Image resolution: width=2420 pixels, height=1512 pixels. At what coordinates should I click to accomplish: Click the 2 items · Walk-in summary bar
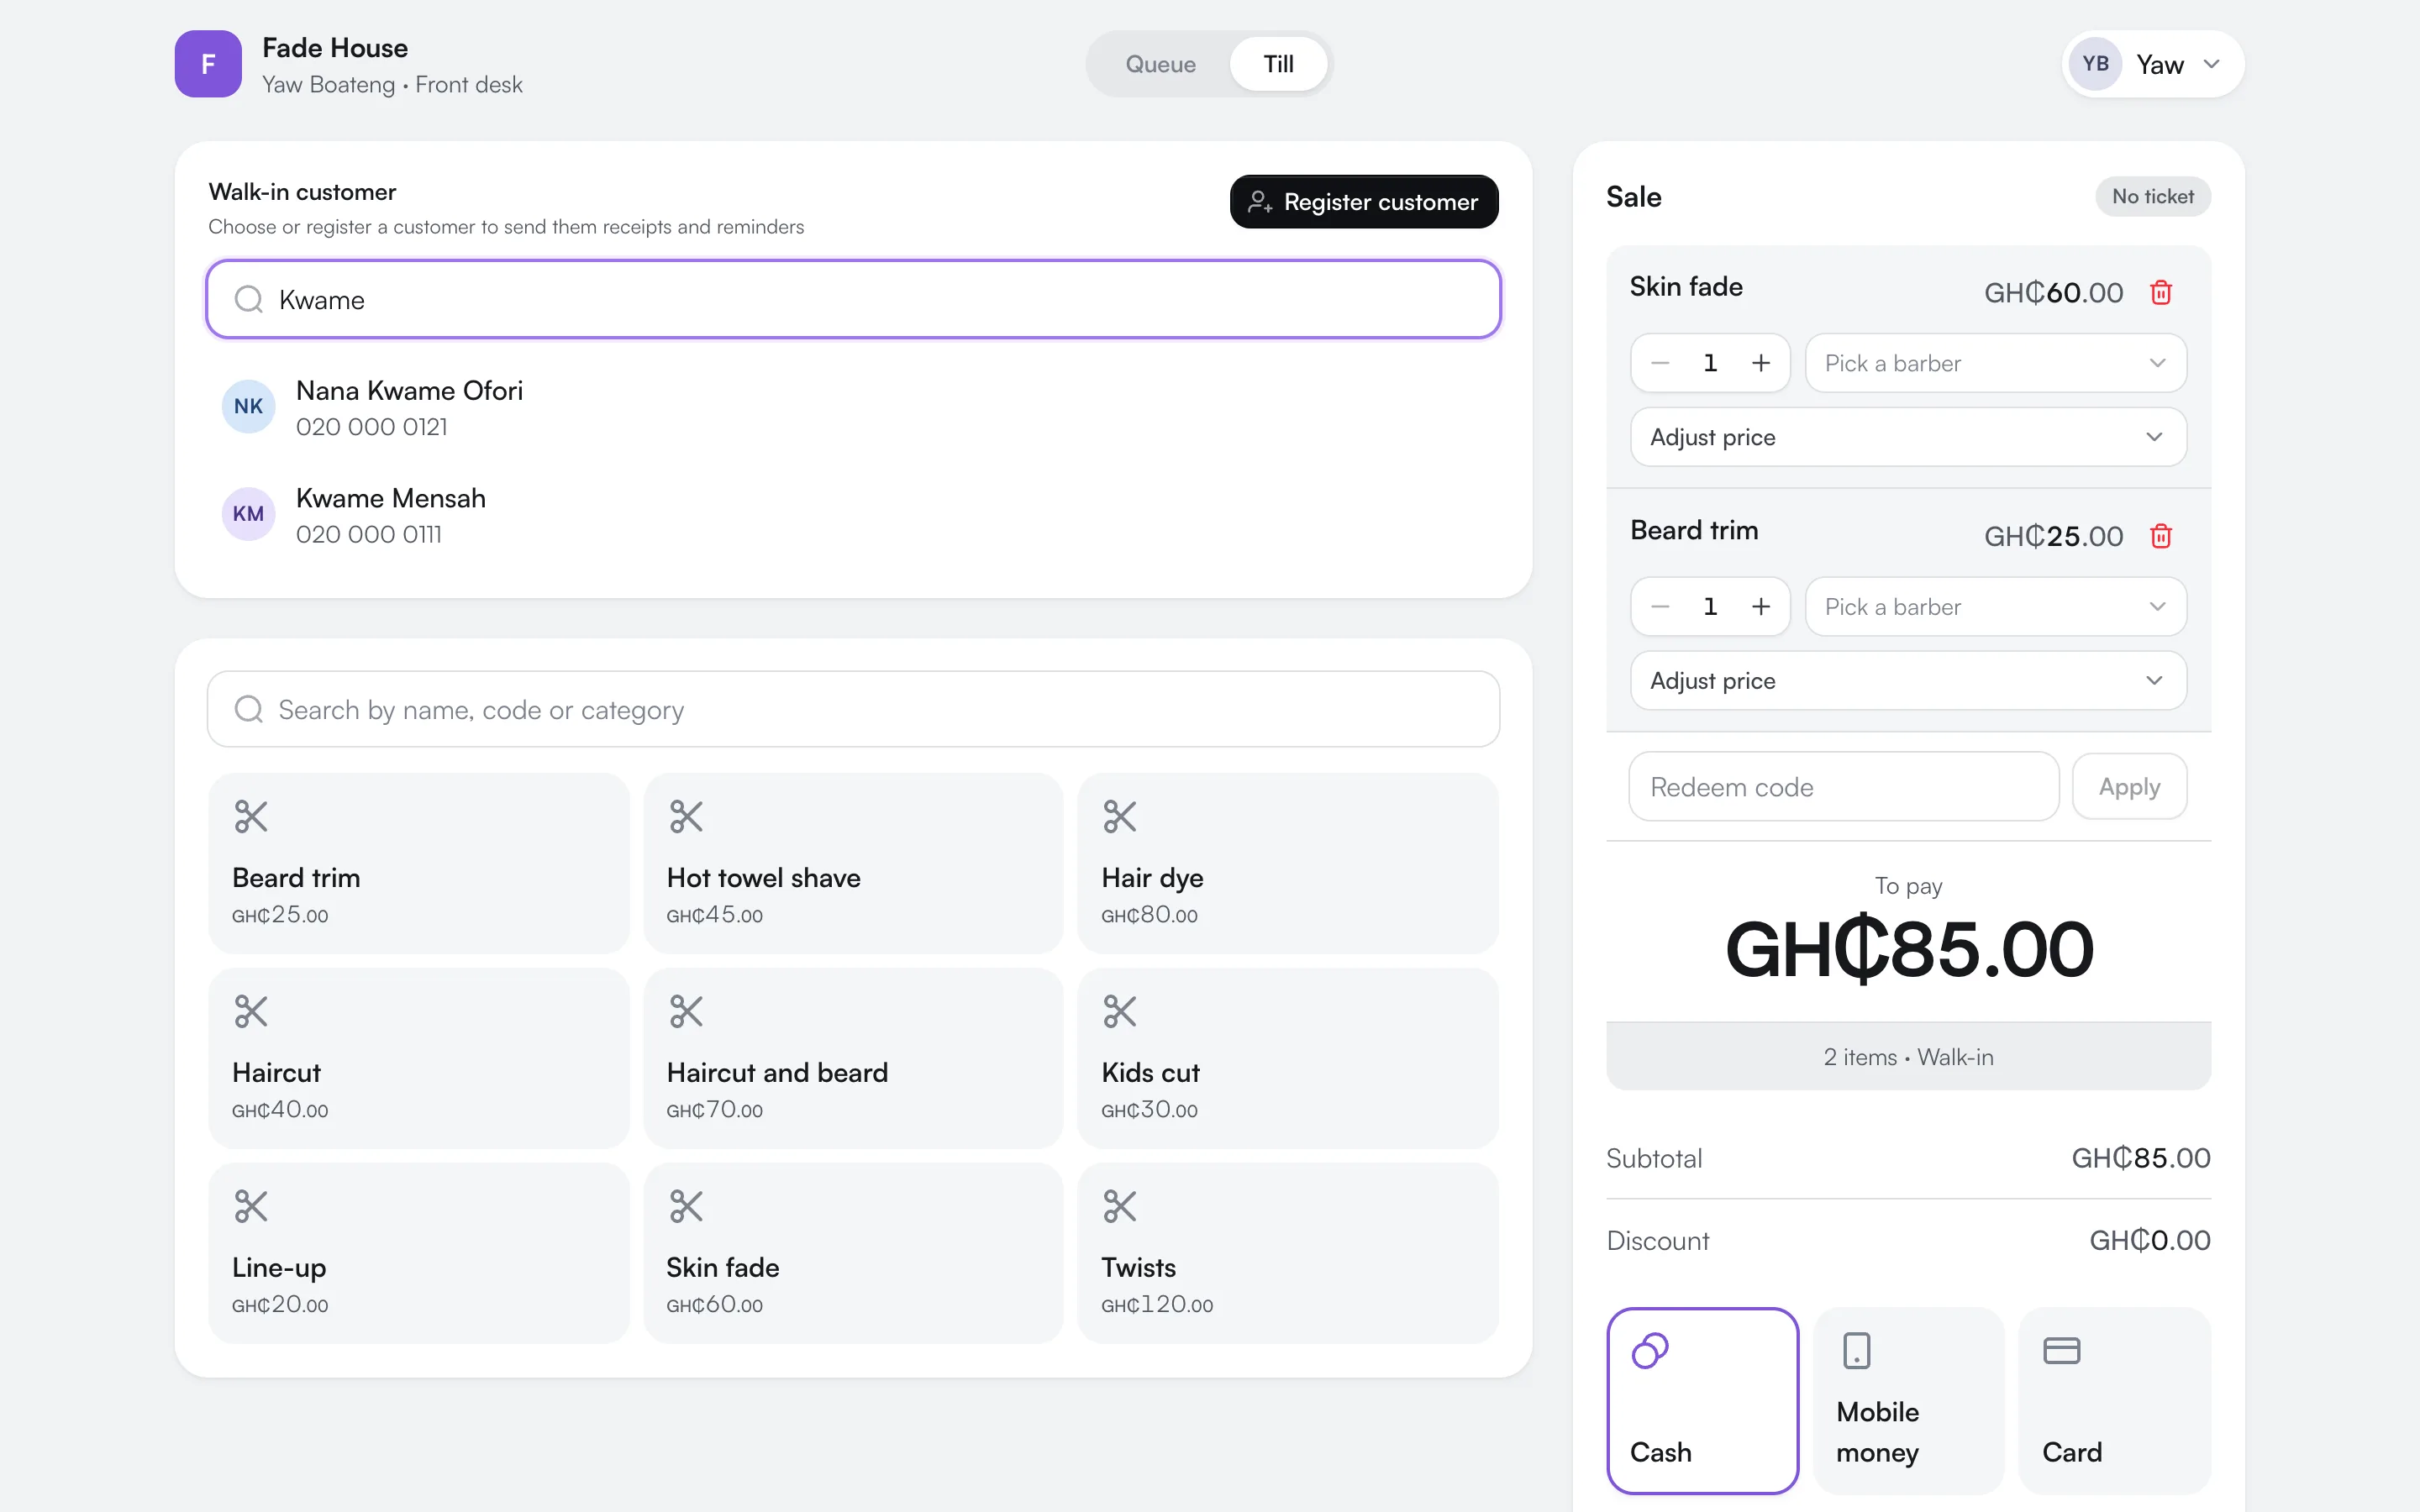pos(1908,1057)
